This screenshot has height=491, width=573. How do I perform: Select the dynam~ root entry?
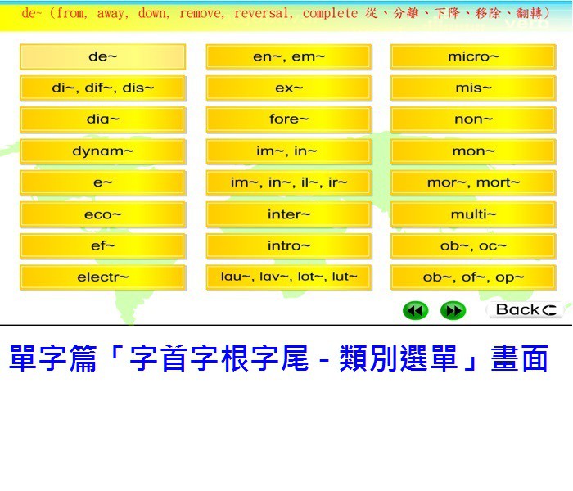(x=103, y=151)
